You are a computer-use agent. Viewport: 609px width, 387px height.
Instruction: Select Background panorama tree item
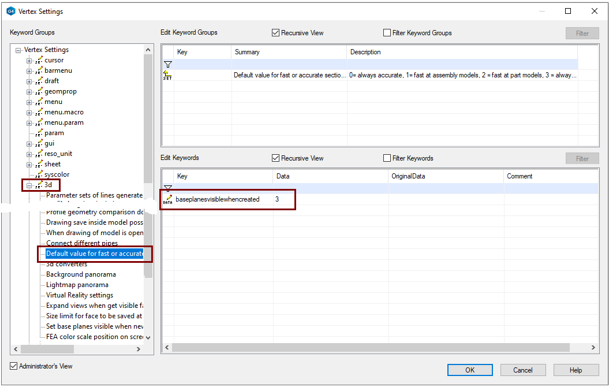(x=81, y=274)
